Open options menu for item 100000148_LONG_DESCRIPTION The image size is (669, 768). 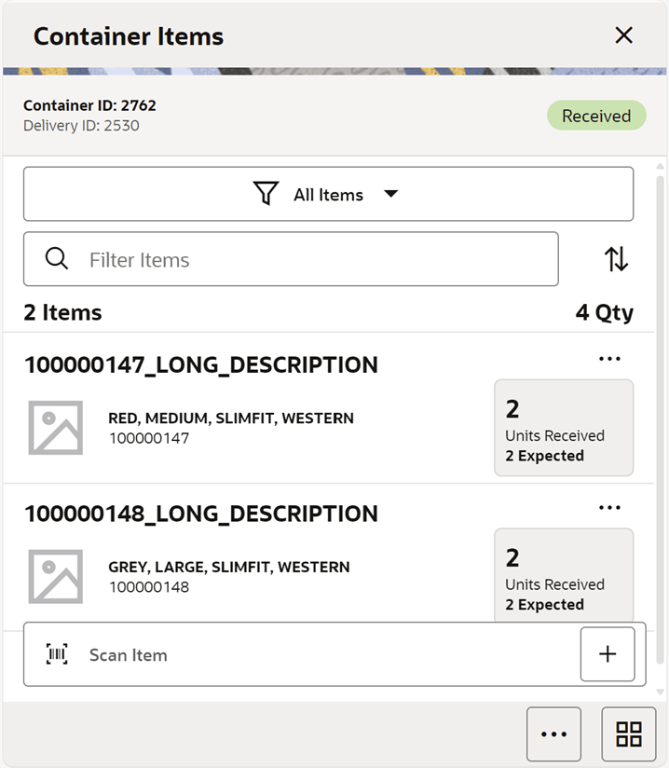click(x=610, y=507)
